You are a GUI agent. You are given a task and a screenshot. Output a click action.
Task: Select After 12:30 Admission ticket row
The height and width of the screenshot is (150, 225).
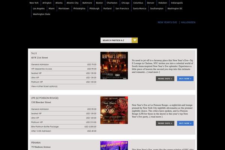point(64,131)
